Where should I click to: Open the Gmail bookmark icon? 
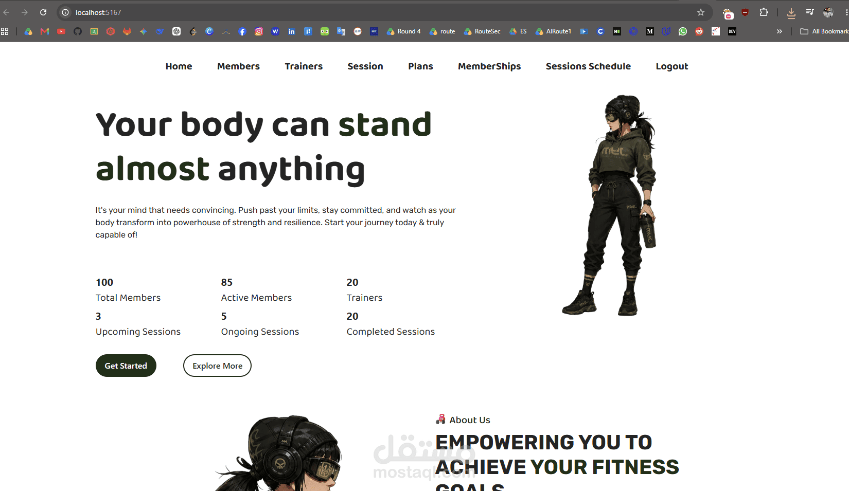click(x=45, y=31)
